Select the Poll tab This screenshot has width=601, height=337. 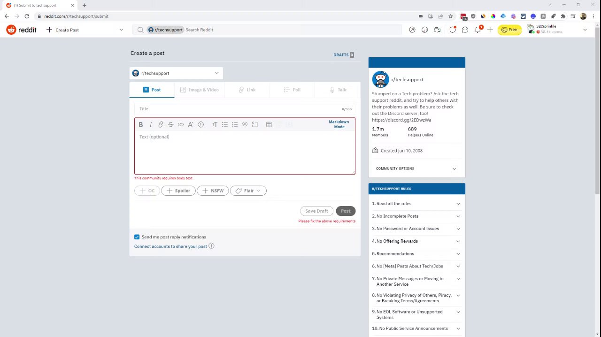coord(292,90)
